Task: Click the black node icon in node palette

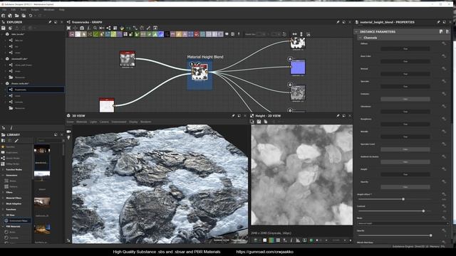Action: [x=167, y=34]
